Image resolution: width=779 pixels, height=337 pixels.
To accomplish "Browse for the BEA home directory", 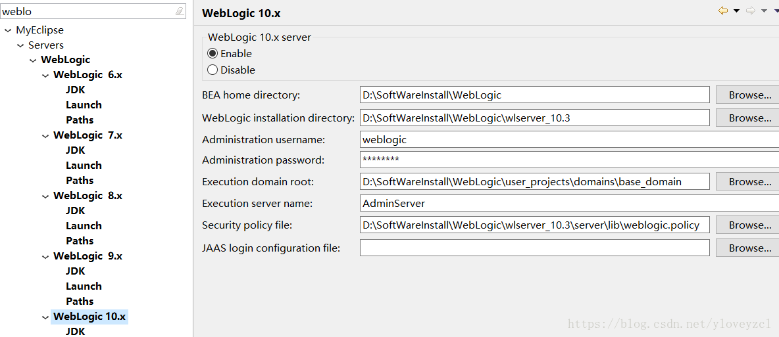I will 747,95.
